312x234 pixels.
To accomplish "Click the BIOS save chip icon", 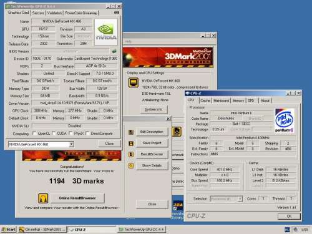I will point(114,51).
